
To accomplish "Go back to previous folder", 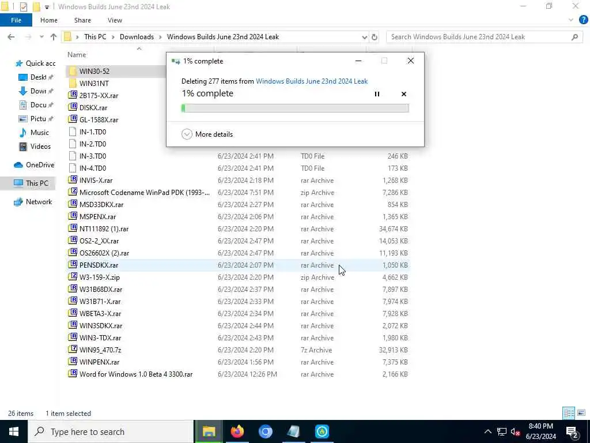I will (x=12, y=37).
